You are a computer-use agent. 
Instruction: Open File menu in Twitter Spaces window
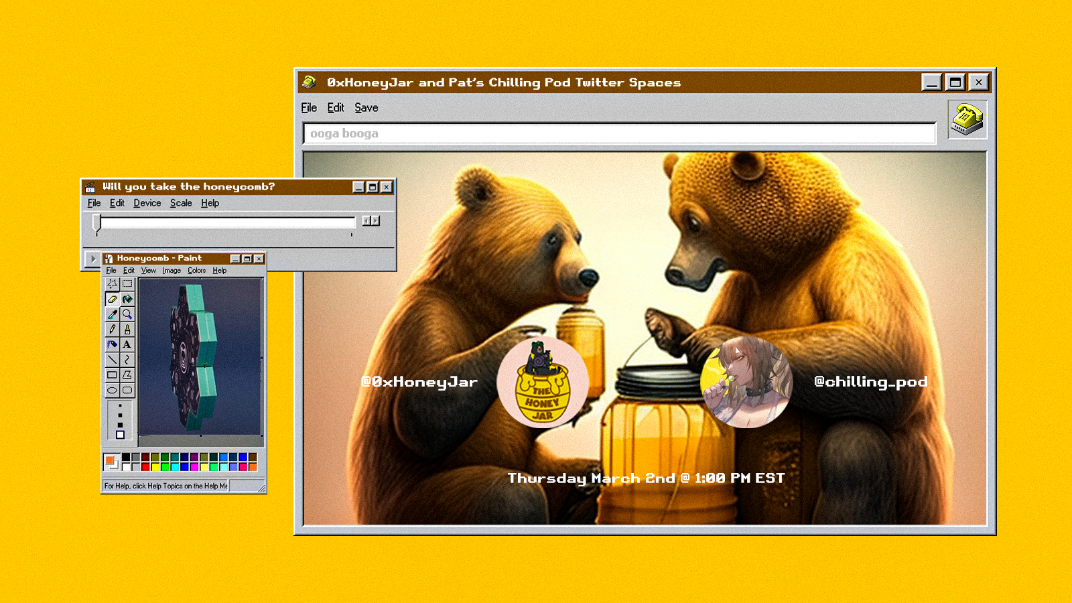click(309, 108)
